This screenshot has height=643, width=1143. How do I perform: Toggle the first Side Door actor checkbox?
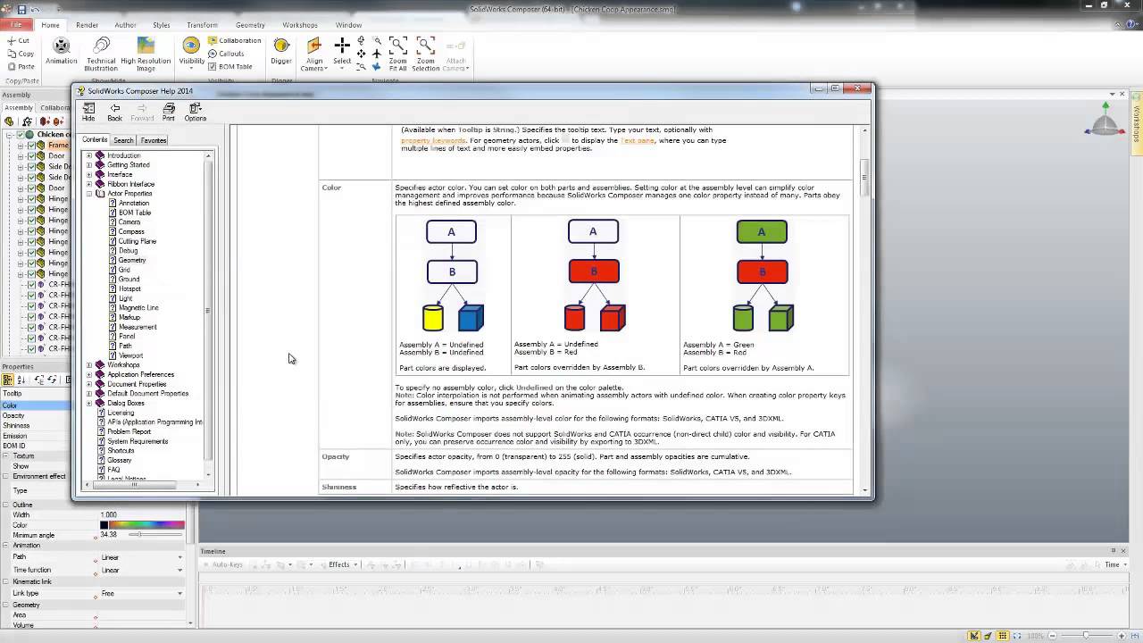coord(31,167)
